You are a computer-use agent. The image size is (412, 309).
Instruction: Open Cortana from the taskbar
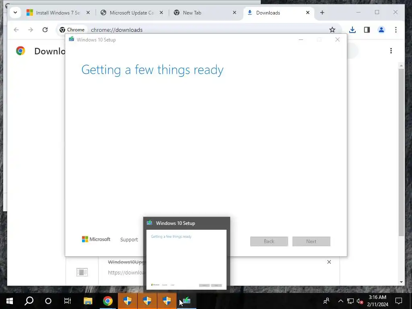click(x=48, y=301)
